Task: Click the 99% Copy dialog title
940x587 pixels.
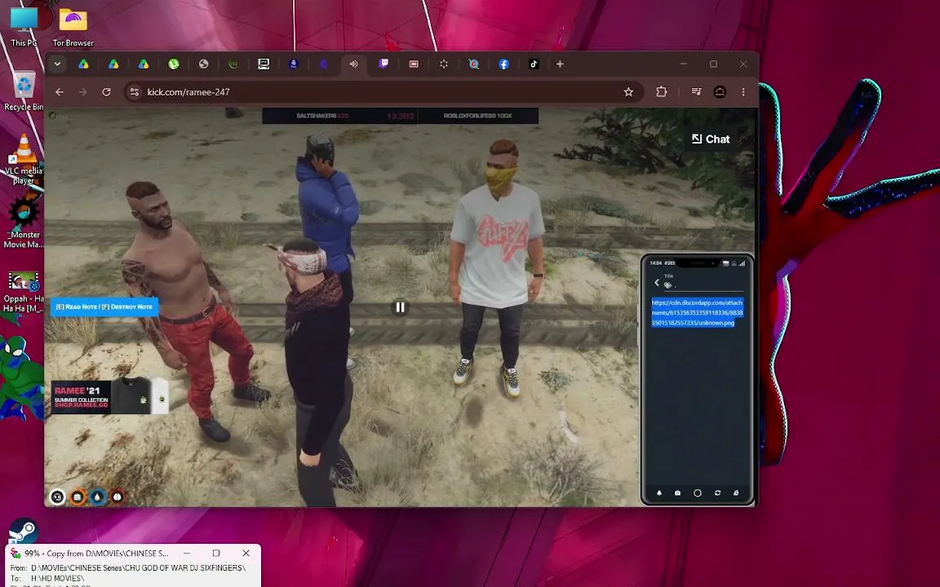Action: (x=96, y=554)
